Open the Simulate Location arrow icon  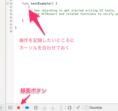tap(78, 108)
